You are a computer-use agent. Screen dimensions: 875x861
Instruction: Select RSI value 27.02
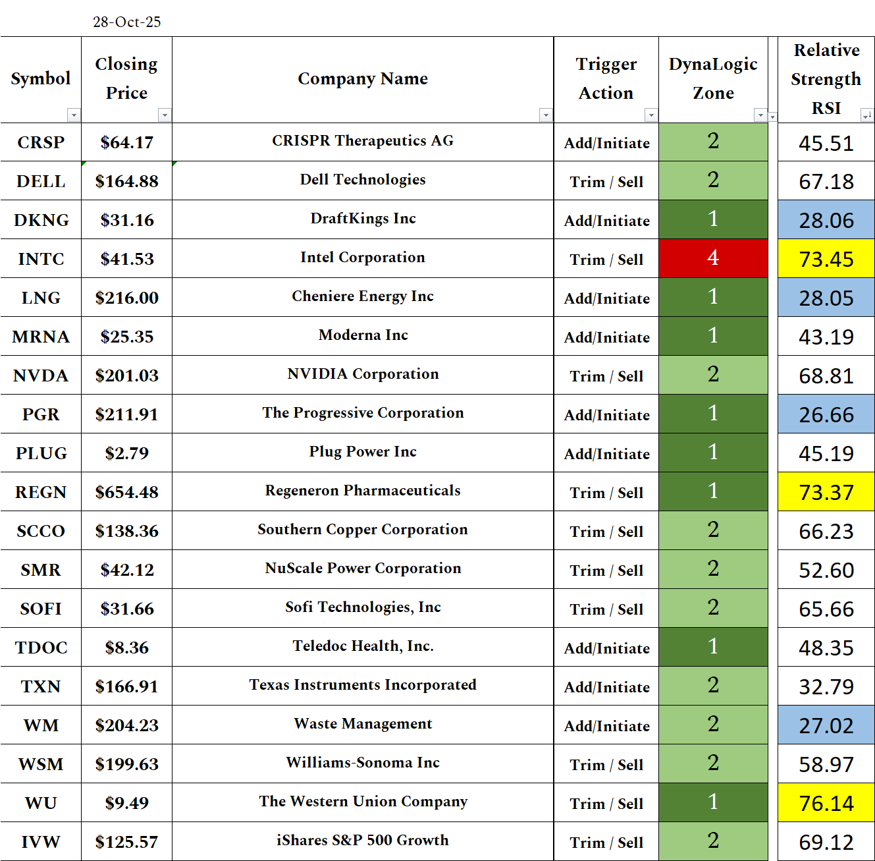(826, 725)
